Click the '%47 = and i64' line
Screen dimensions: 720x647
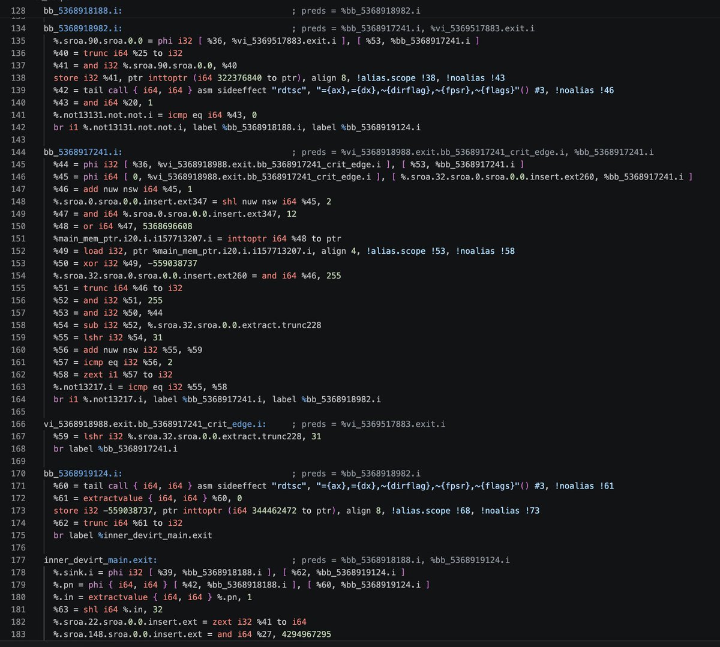point(175,214)
